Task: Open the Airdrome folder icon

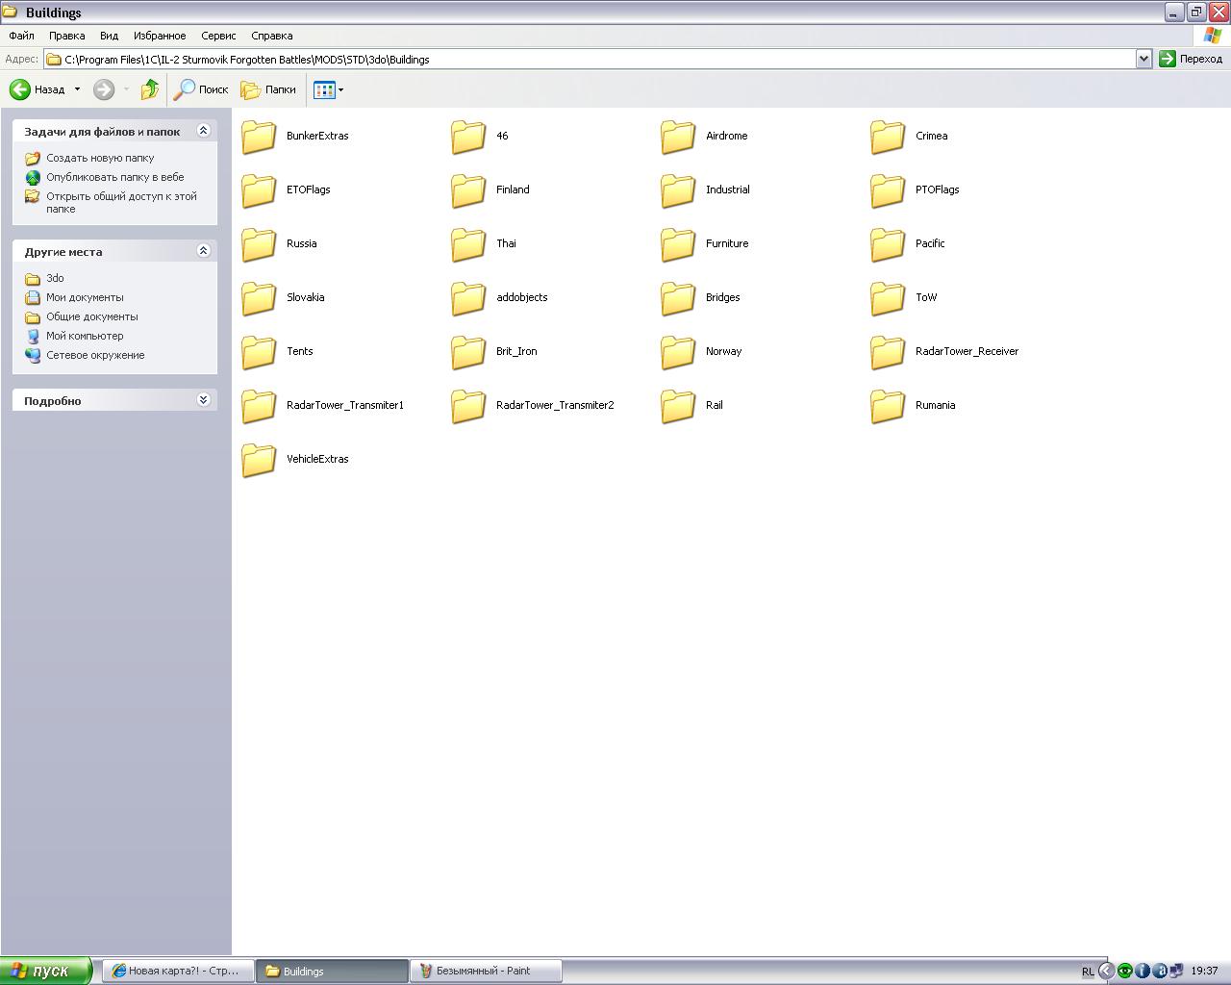Action: [x=678, y=137]
